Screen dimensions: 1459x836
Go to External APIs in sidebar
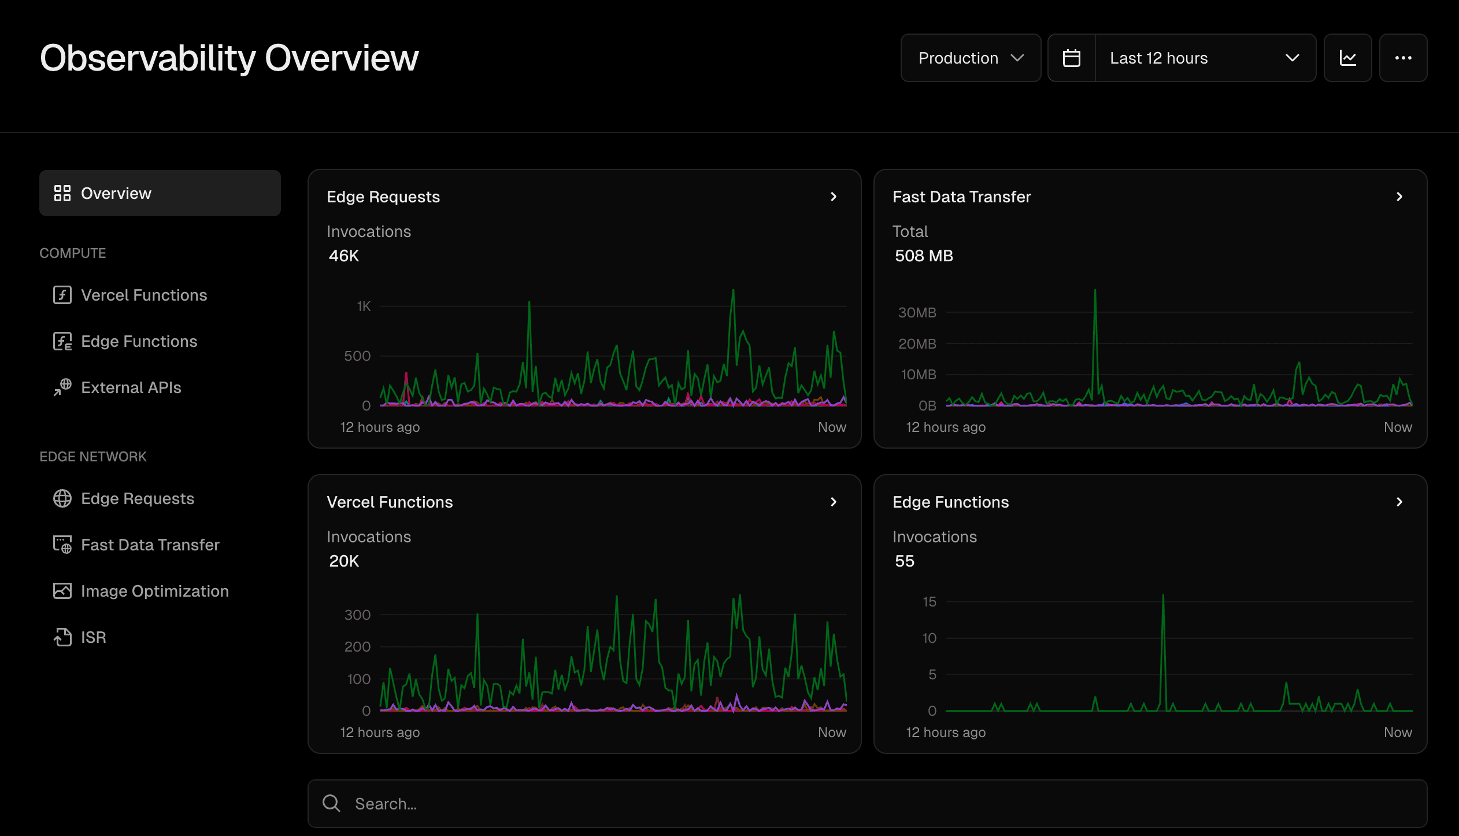(131, 387)
